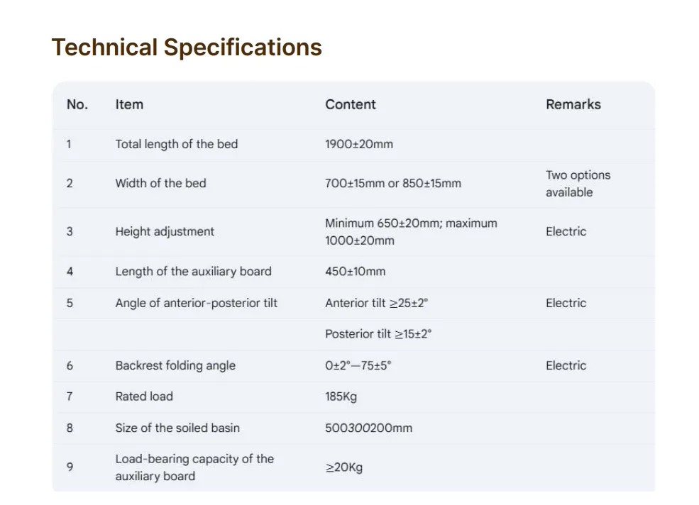Select the 'Height adjustment' item cell
Screen dimensions: 699x505
point(165,231)
